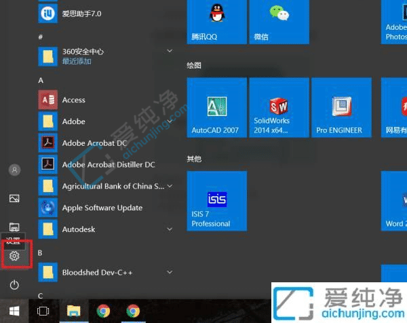
Task: Open the Settings gear icon
Action: pyautogui.click(x=14, y=256)
